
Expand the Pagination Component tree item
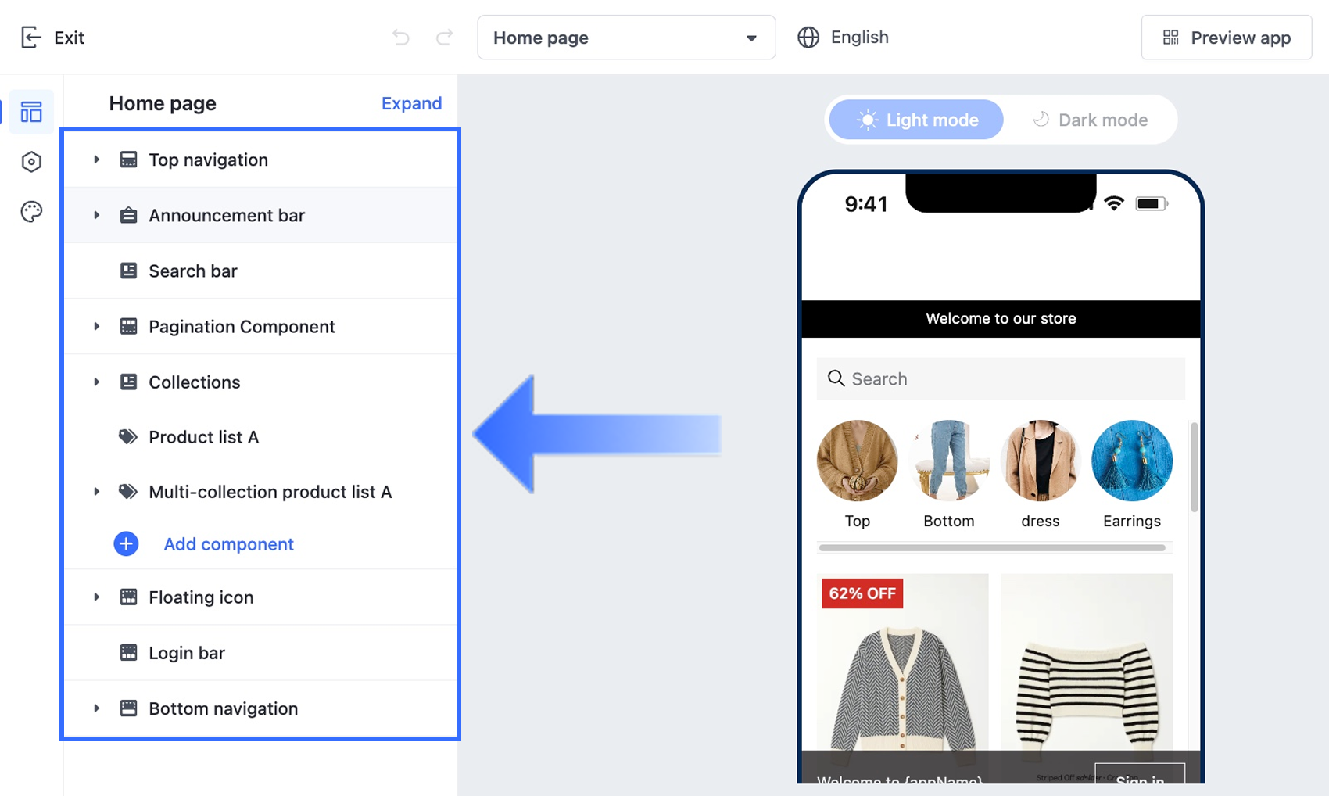tap(96, 326)
